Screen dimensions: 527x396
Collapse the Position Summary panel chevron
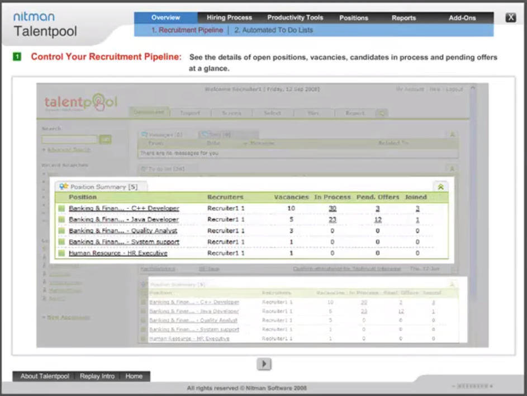440,187
